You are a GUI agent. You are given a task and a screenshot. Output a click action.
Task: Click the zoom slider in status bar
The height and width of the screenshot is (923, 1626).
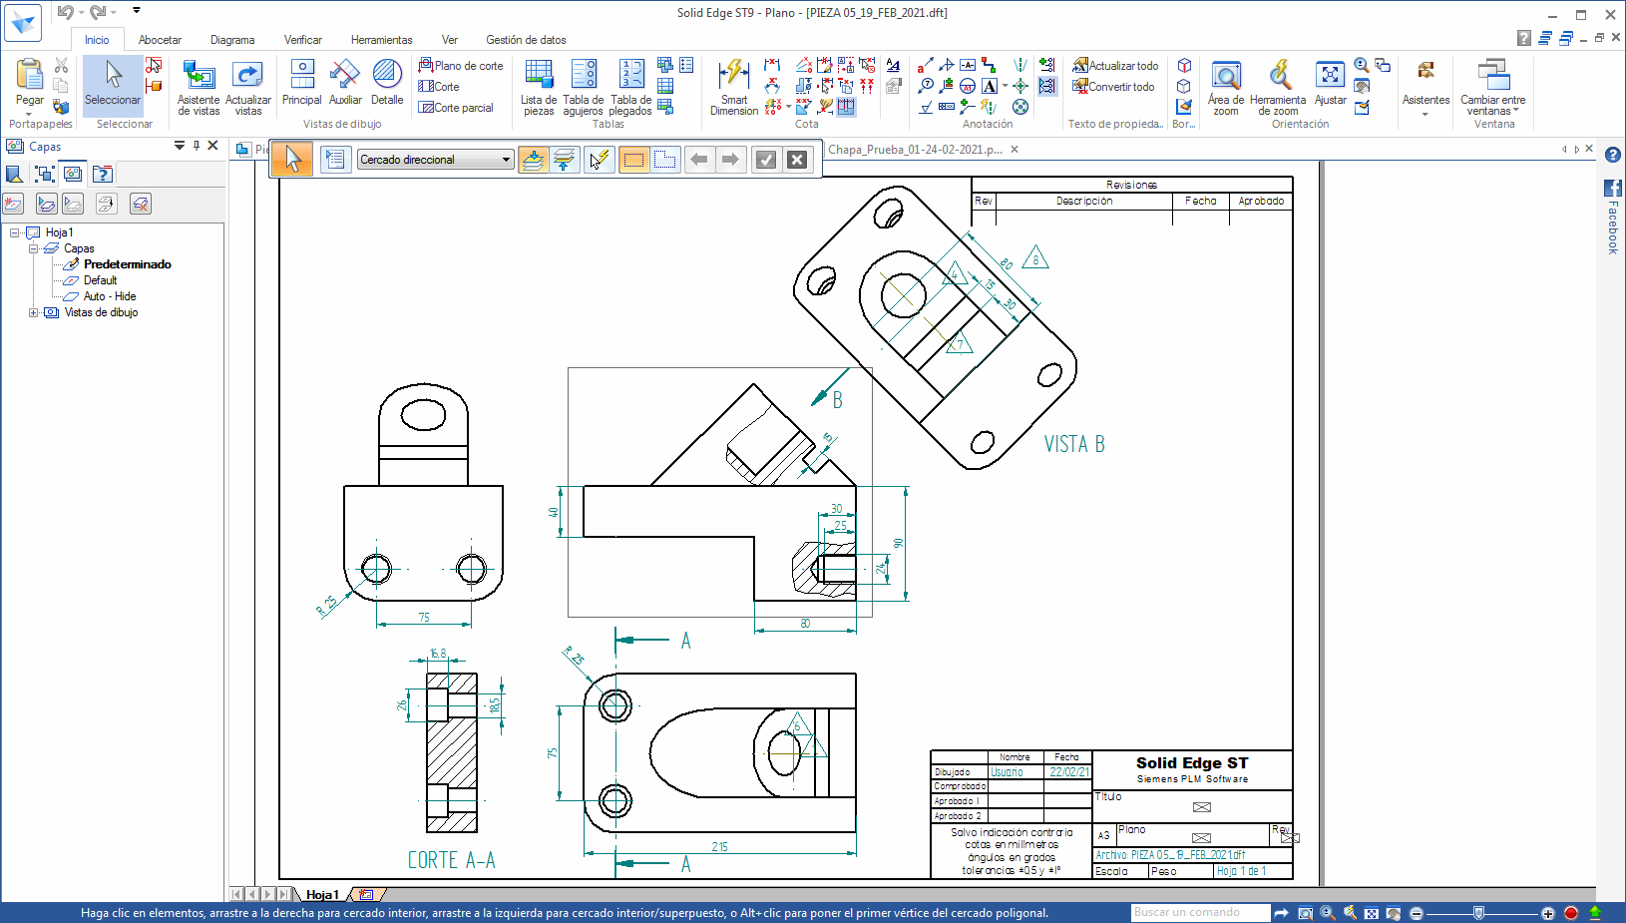coord(1478,913)
